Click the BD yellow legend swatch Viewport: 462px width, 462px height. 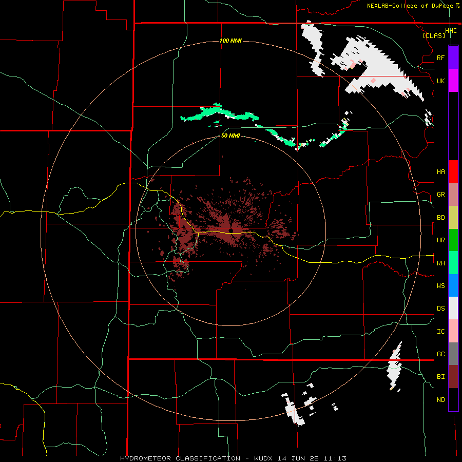coord(453,218)
